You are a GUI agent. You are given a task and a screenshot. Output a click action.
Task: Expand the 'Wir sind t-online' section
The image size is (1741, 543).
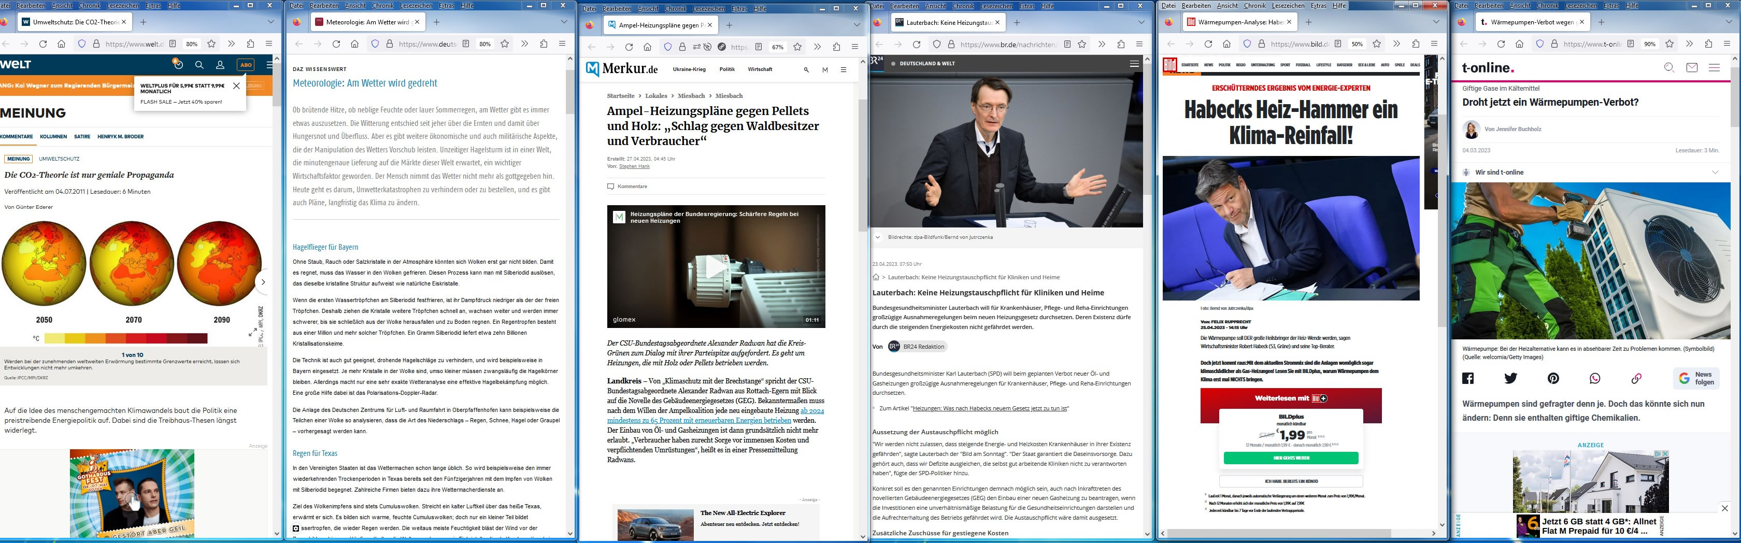(1715, 173)
